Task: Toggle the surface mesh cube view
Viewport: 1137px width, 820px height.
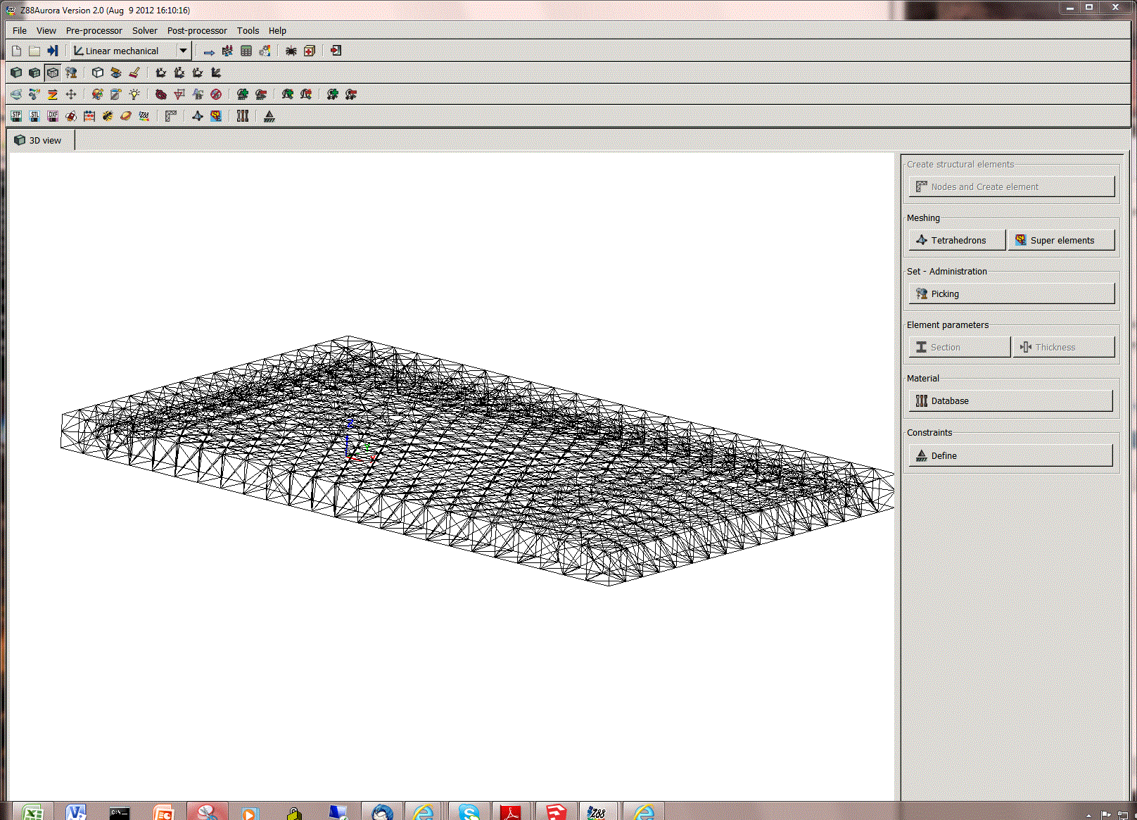Action: [x=34, y=72]
